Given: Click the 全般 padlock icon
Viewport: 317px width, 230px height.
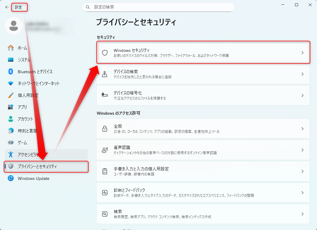Looking at the screenshot, I should [x=105, y=129].
